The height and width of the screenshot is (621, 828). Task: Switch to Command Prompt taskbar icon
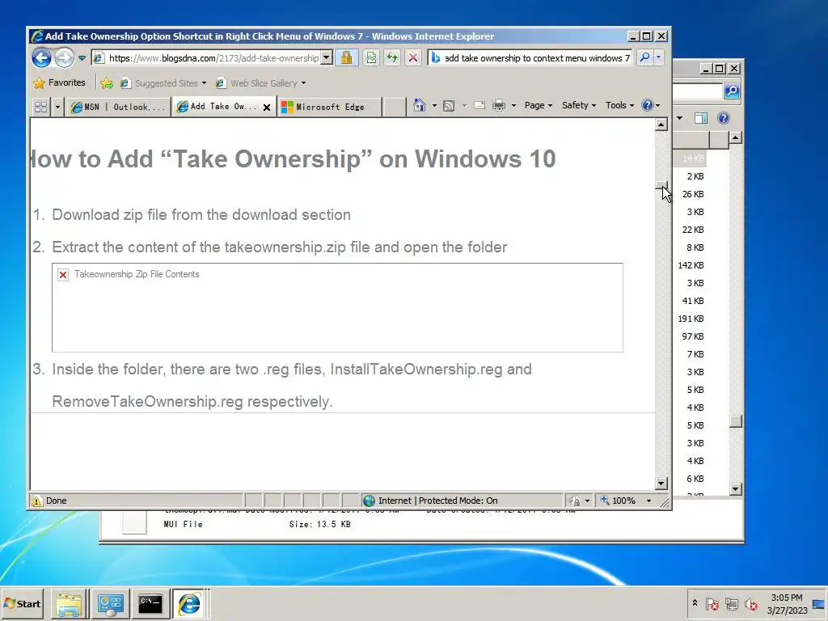(x=150, y=603)
